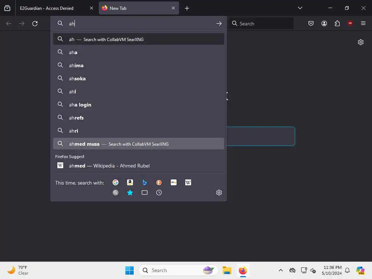Screen dimensions: 372x279
Task: Open Firefox from the taskbar
Action: point(243,270)
